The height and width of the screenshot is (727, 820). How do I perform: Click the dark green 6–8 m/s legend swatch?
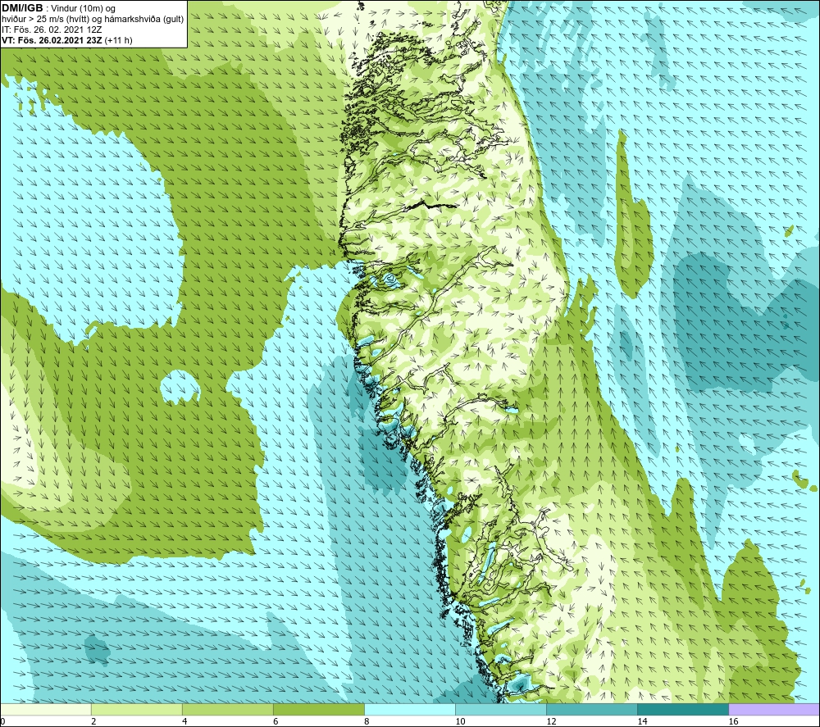tap(319, 709)
